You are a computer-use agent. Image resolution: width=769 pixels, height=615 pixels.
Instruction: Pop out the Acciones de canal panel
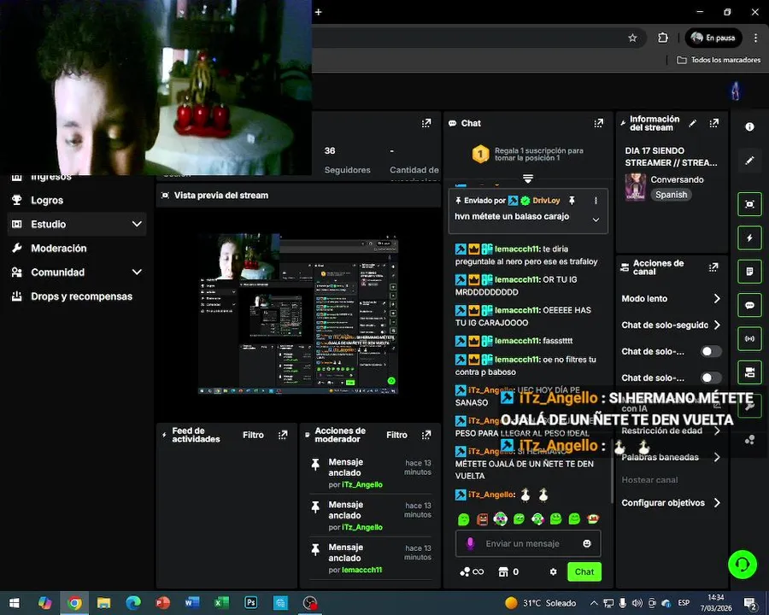(x=713, y=267)
